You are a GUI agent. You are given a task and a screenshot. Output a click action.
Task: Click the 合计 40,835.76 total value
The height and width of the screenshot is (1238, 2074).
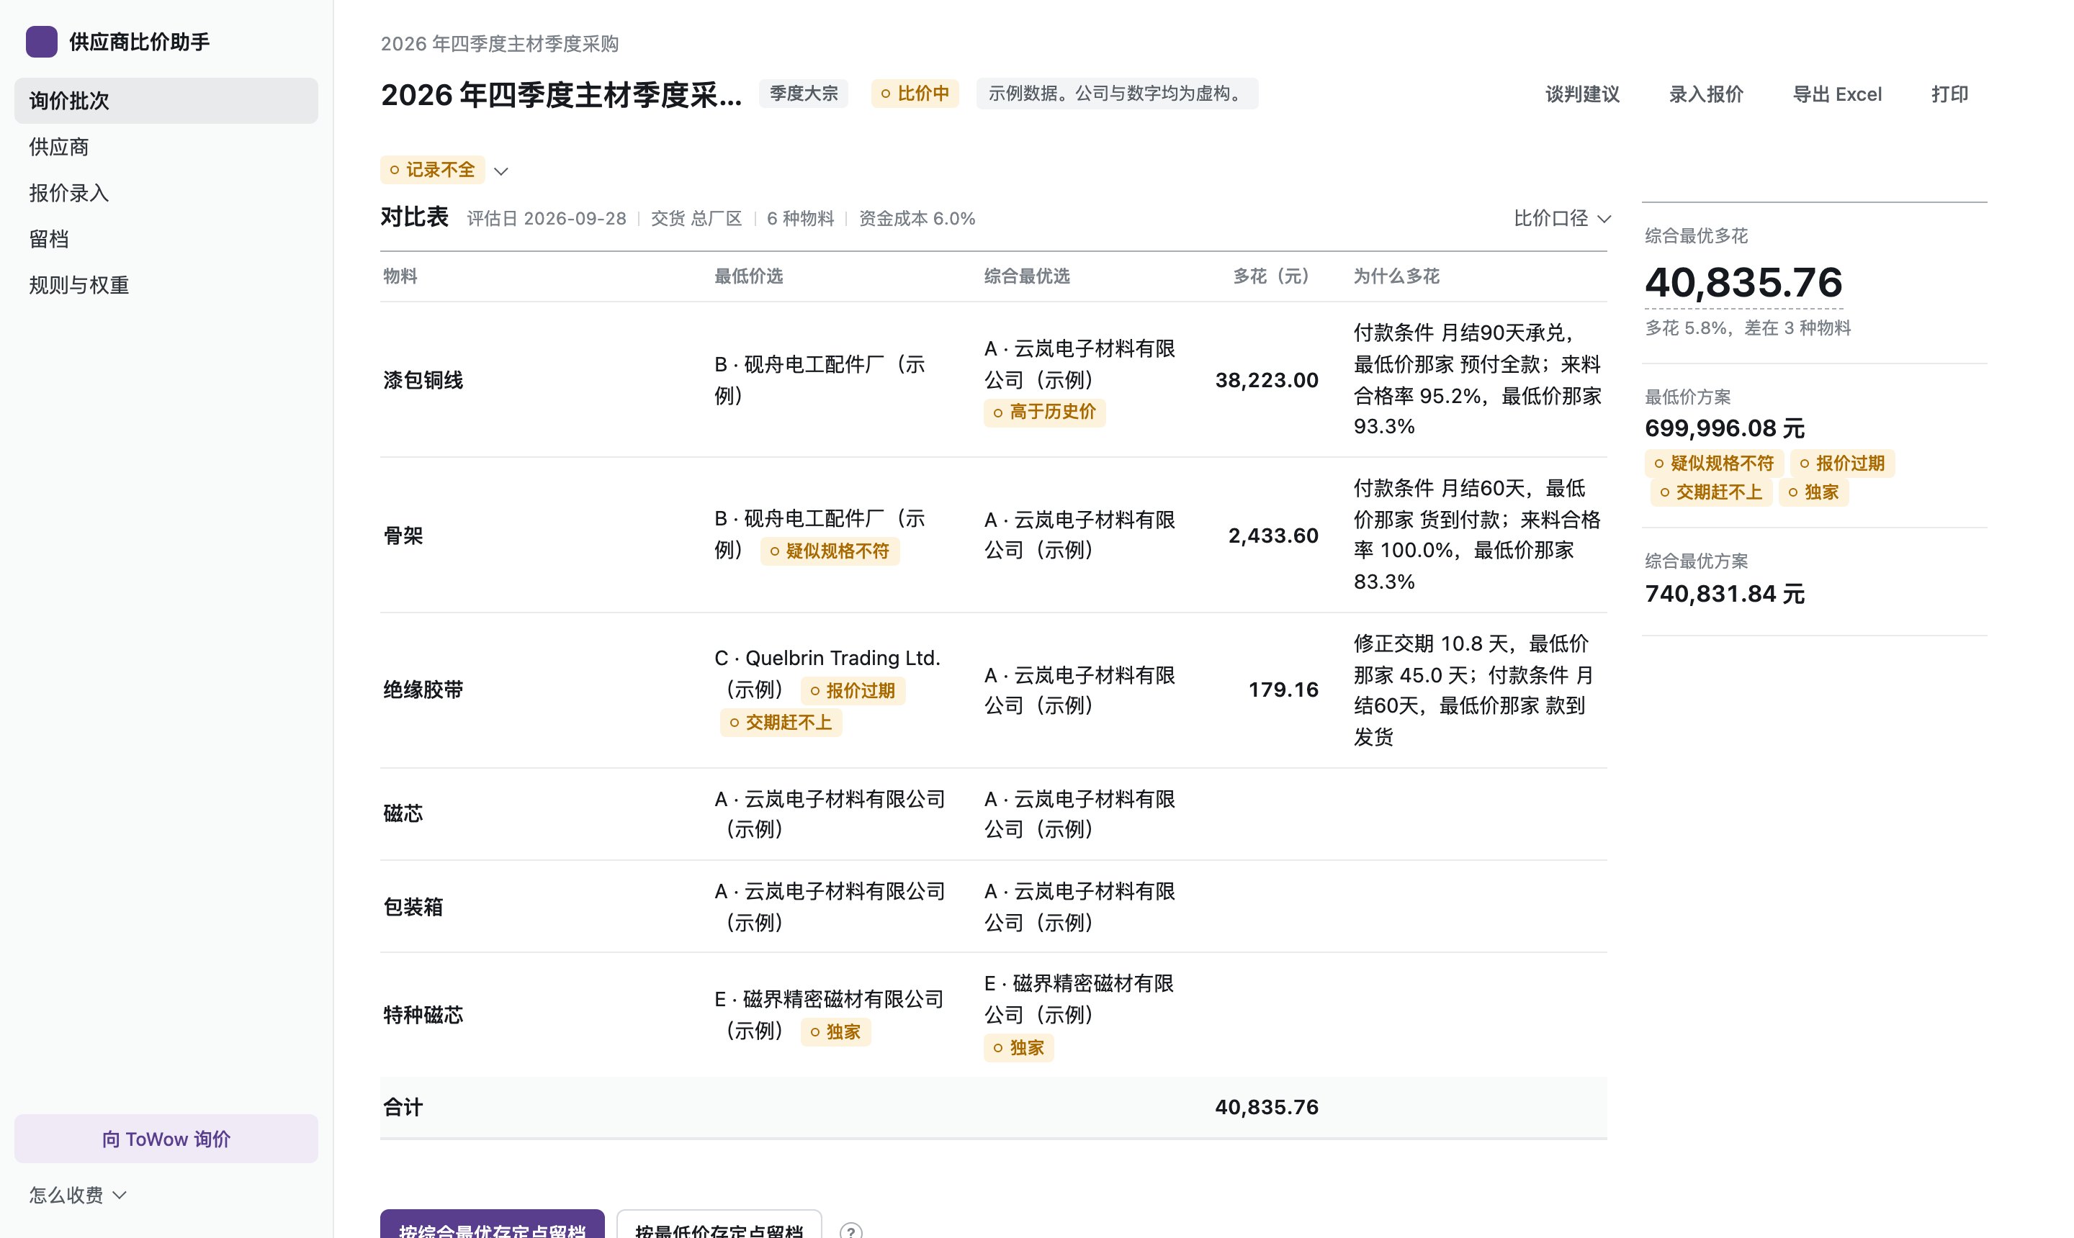point(1266,1108)
